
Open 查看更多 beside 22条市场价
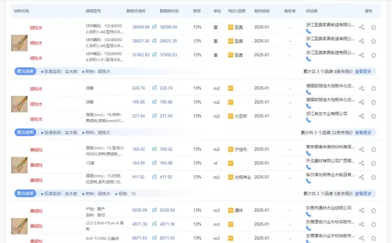coord(363,133)
